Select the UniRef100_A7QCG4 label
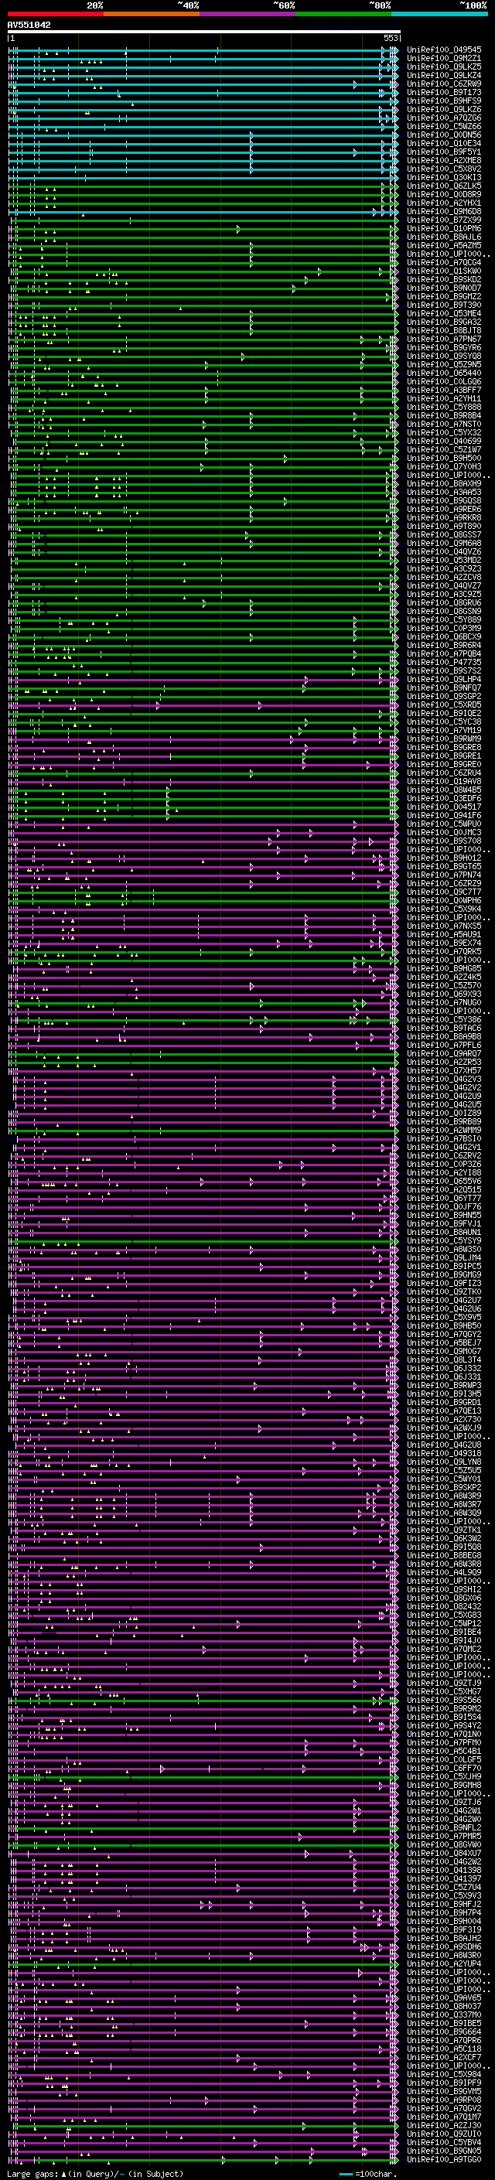495x2180 pixels. [x=444, y=262]
